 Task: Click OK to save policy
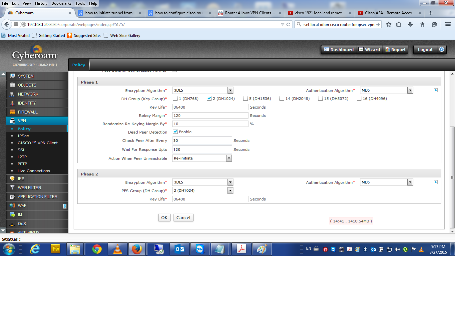pyautogui.click(x=164, y=217)
